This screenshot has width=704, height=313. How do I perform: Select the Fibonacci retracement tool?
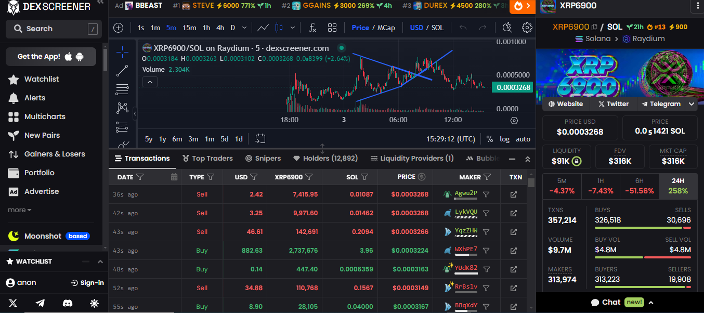click(122, 89)
